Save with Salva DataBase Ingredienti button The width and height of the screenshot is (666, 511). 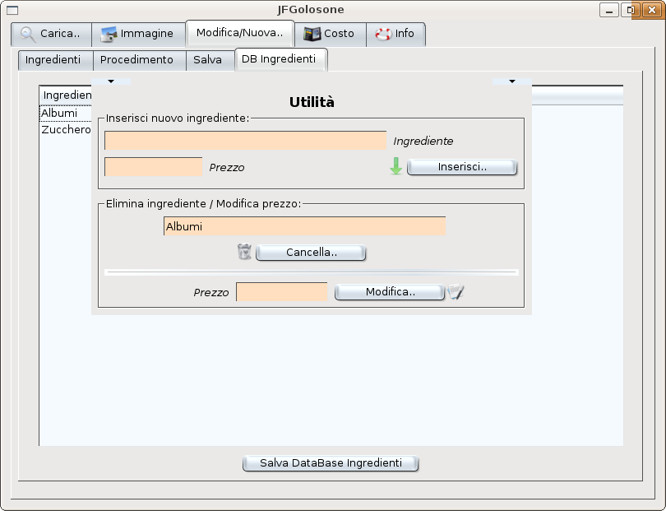(331, 463)
